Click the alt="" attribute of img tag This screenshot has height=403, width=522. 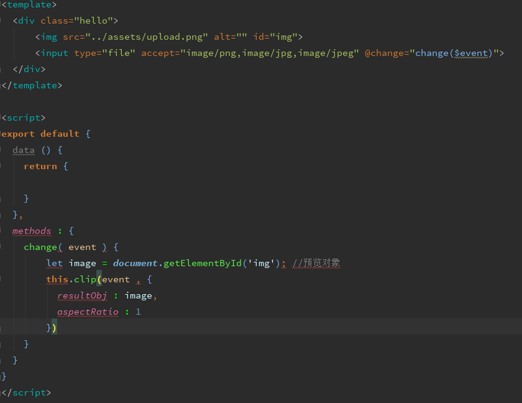231,37
